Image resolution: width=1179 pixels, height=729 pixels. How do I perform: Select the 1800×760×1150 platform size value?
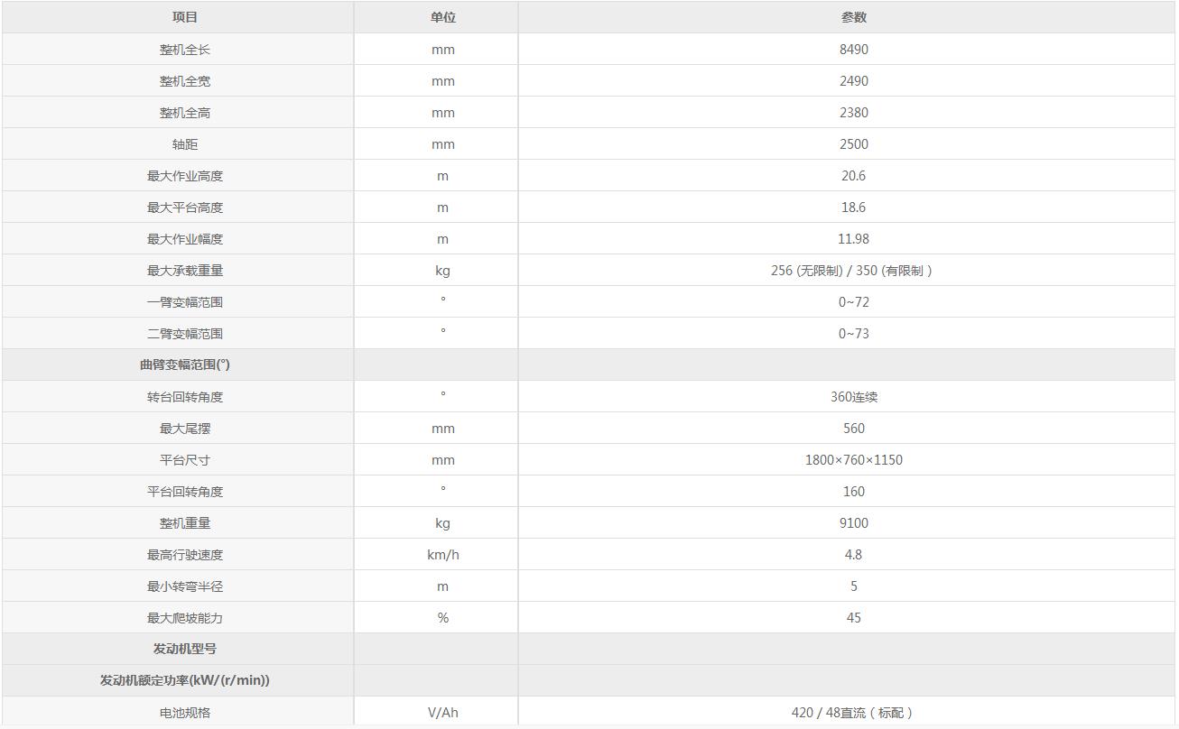point(853,460)
